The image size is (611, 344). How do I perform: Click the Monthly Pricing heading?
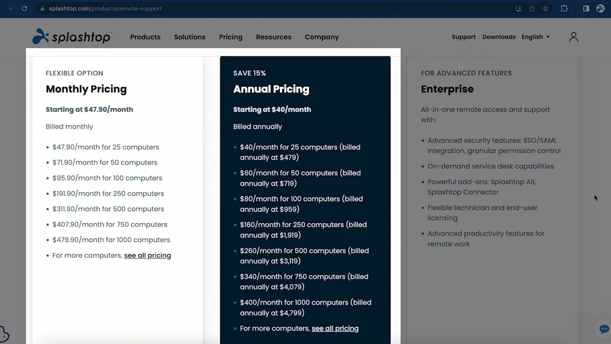pyautogui.click(x=86, y=89)
